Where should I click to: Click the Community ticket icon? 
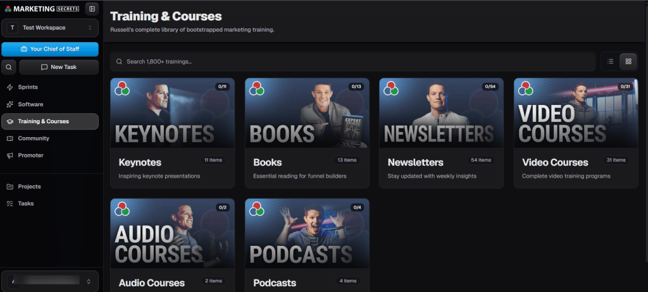tap(10, 138)
